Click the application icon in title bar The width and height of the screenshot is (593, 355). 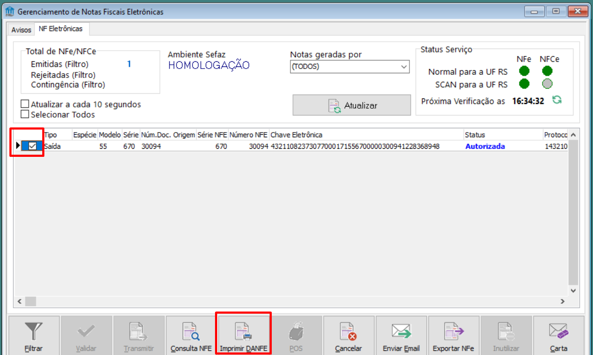(x=9, y=12)
